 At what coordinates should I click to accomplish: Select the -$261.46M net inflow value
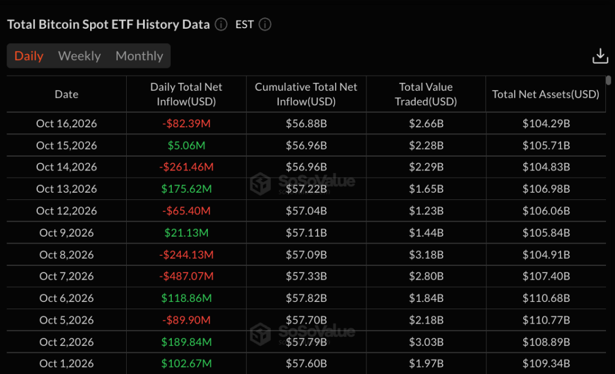tap(186, 167)
